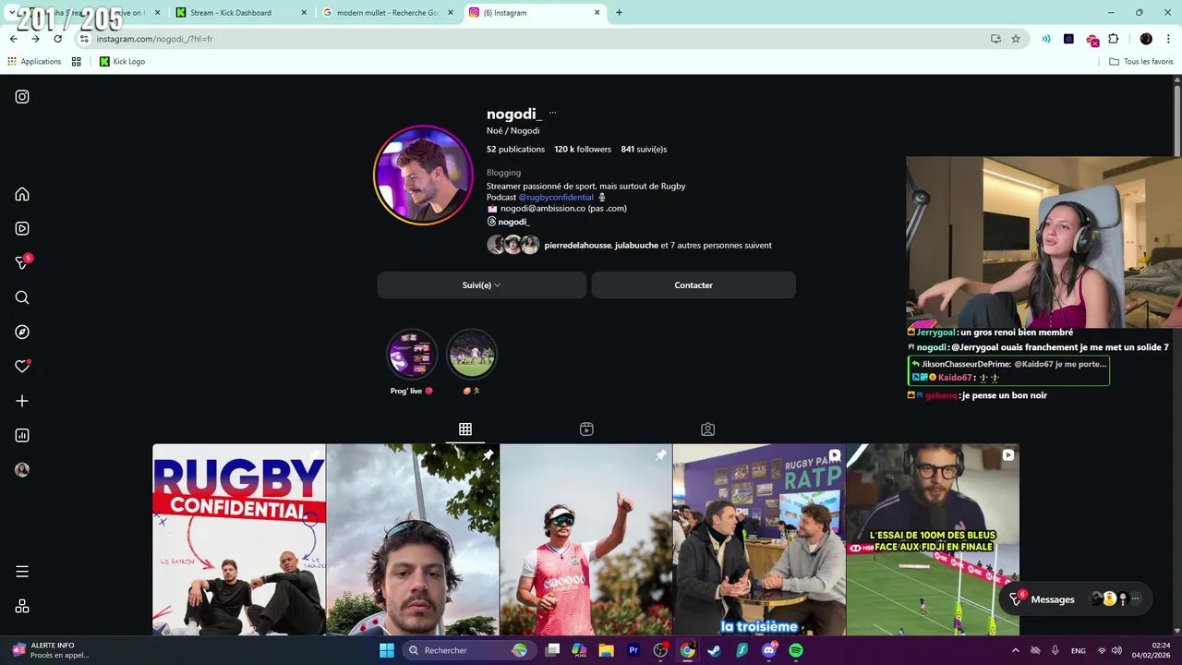Go back with the browser back arrow
The width and height of the screenshot is (1182, 665).
point(14,39)
